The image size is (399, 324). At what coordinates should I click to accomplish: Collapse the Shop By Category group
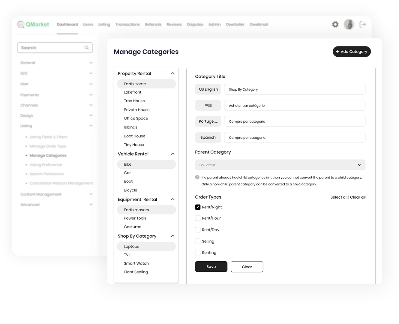[x=172, y=236]
